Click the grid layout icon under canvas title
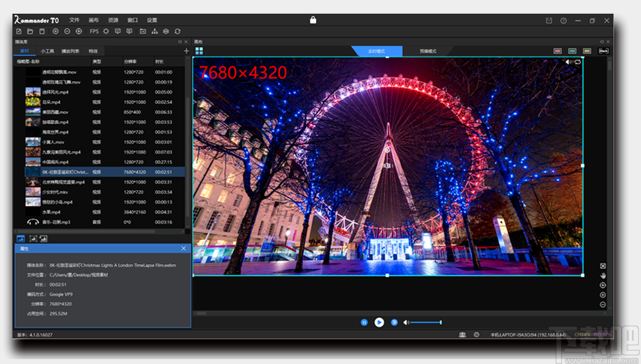 tap(199, 50)
